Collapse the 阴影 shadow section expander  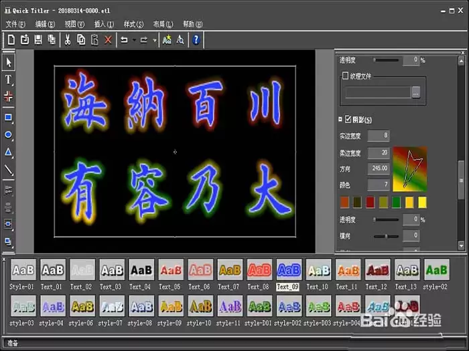[340, 120]
